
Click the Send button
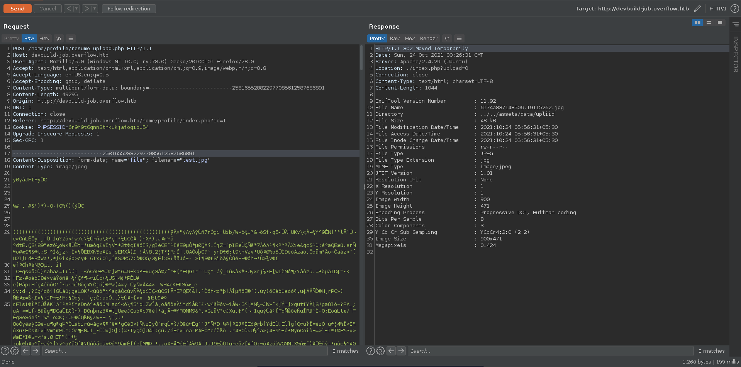coord(17,8)
